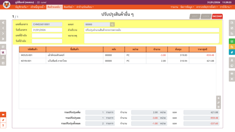Click total adjustment amount -337.60
Viewport: 235px width, 132px height.
[202, 123]
